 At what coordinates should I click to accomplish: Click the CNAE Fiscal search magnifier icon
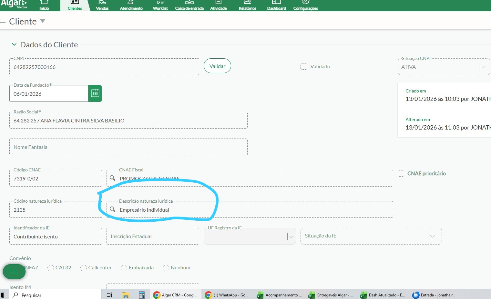point(112,178)
